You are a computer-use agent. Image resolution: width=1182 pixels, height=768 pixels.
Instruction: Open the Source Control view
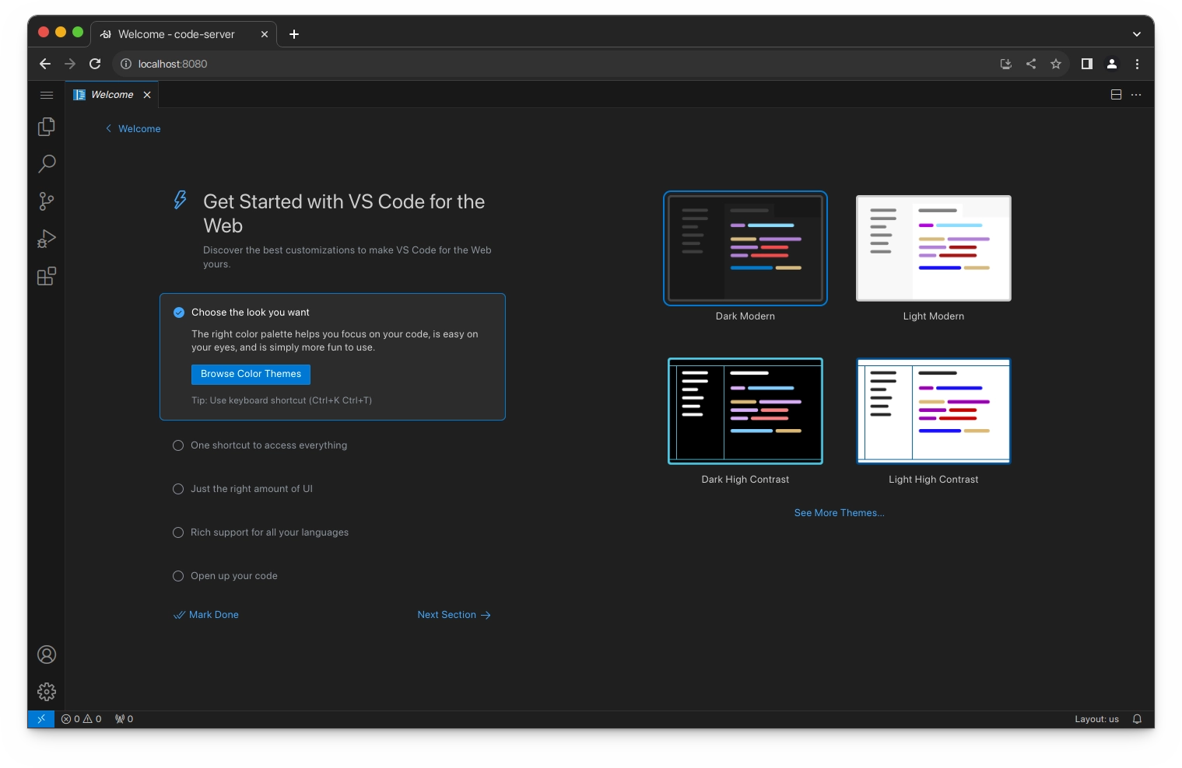tap(47, 201)
